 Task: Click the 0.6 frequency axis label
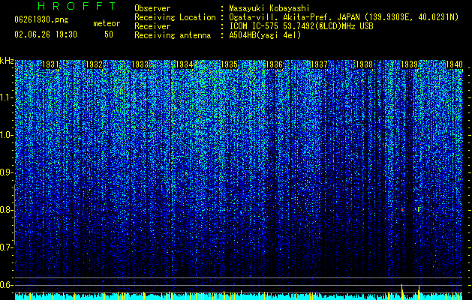tap(6, 285)
